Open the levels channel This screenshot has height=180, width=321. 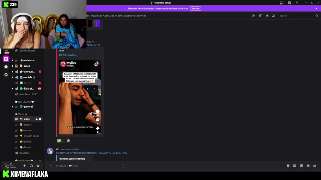[27, 83]
